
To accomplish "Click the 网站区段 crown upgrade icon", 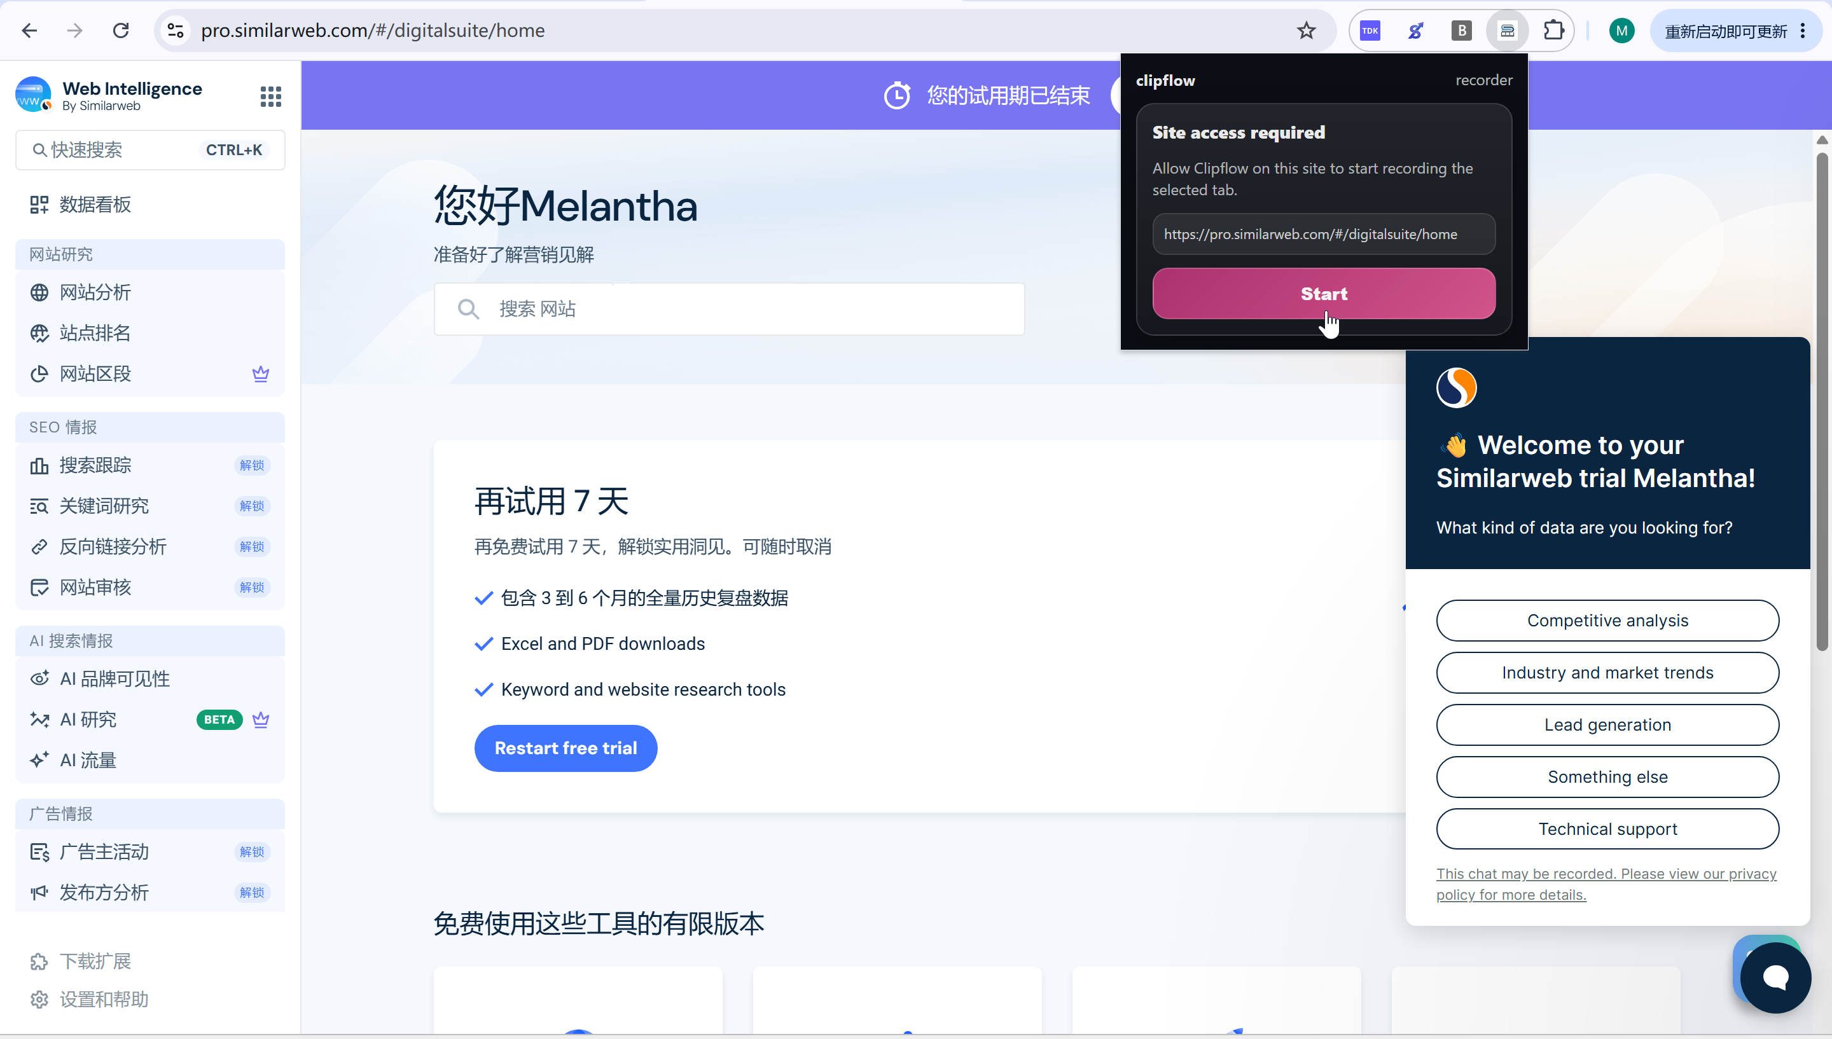I will (261, 373).
